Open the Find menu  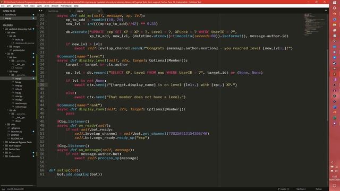pos(26,6)
